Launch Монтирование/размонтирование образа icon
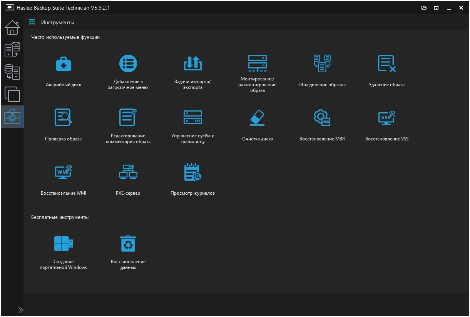Screen dimensions: 470x317 pyautogui.click(x=257, y=63)
